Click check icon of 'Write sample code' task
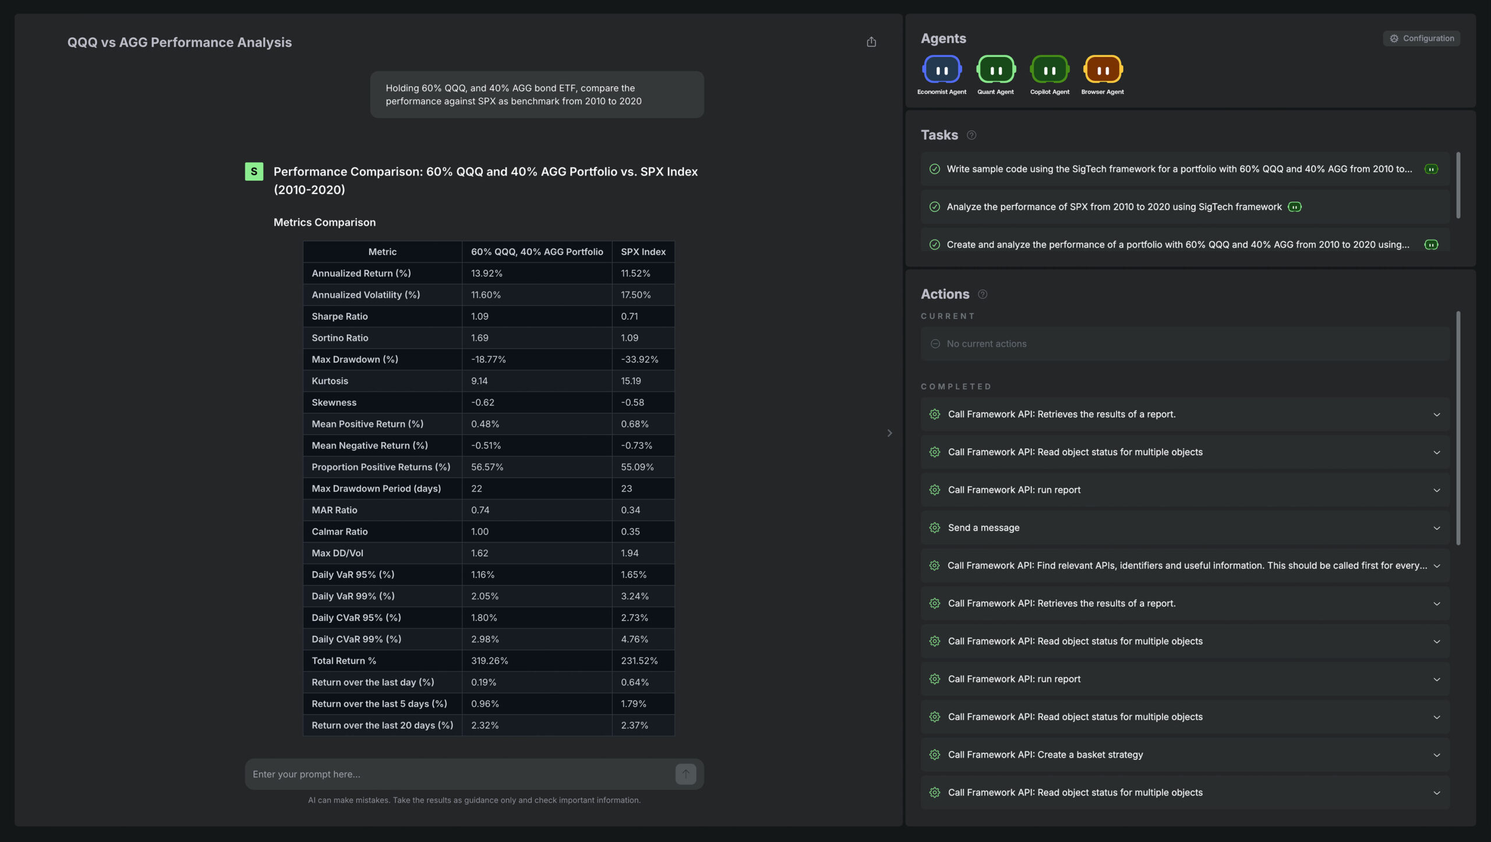 point(934,169)
